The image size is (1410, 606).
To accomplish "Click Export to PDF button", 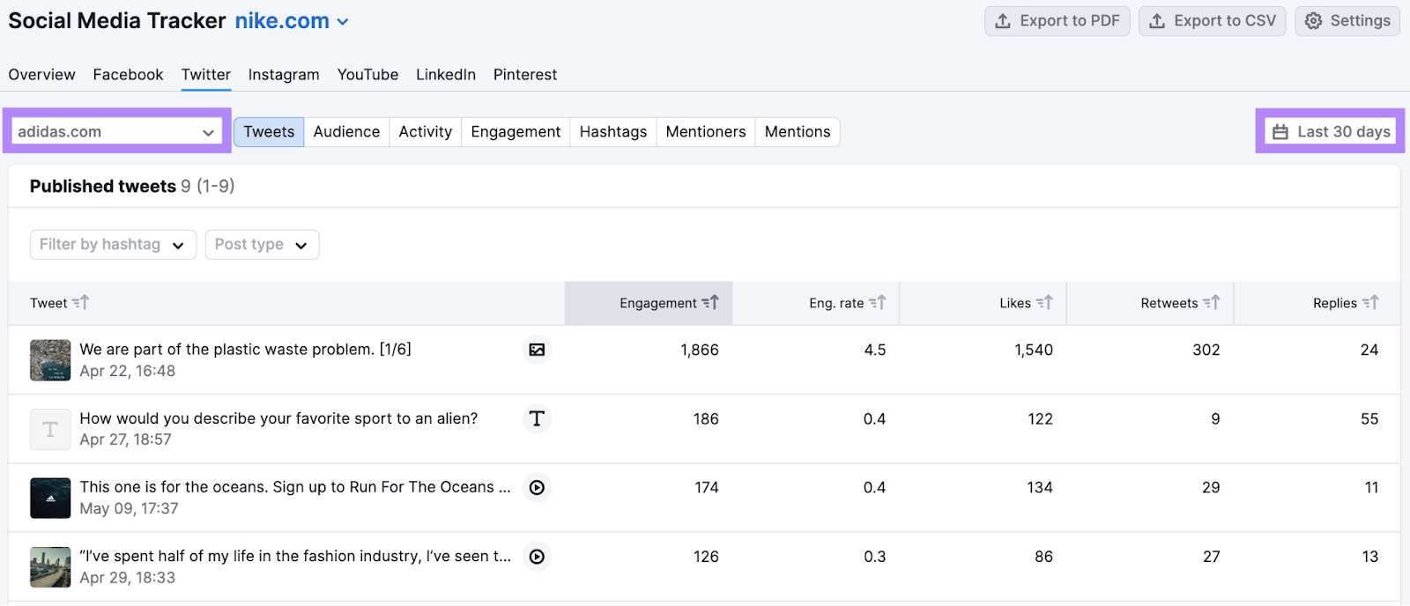I will coord(1057,21).
